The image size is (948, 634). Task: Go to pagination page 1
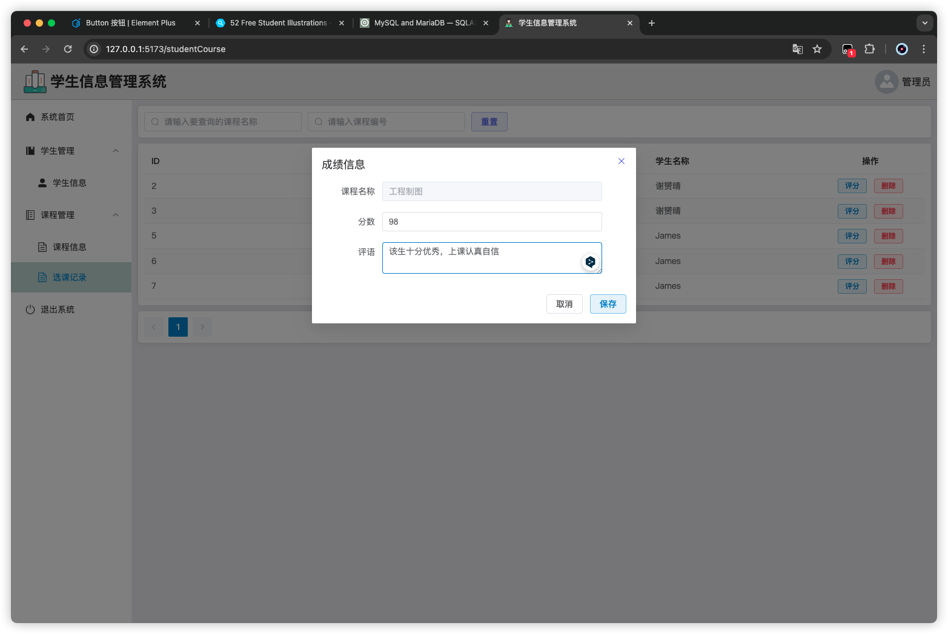pyautogui.click(x=178, y=327)
